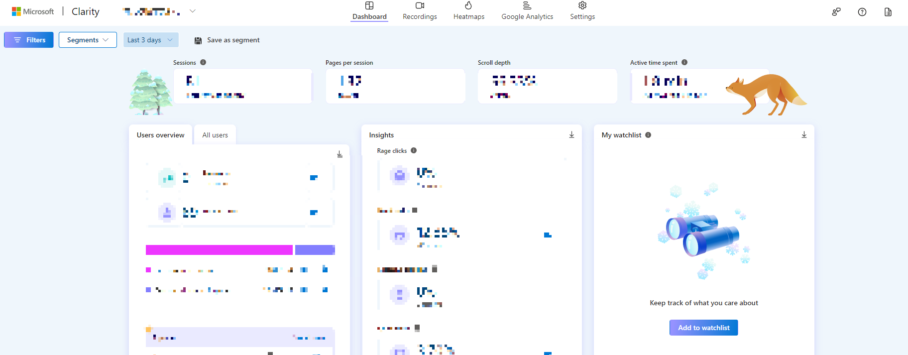Click the magenta segment of the users bar
908x355 pixels.
[x=219, y=250]
